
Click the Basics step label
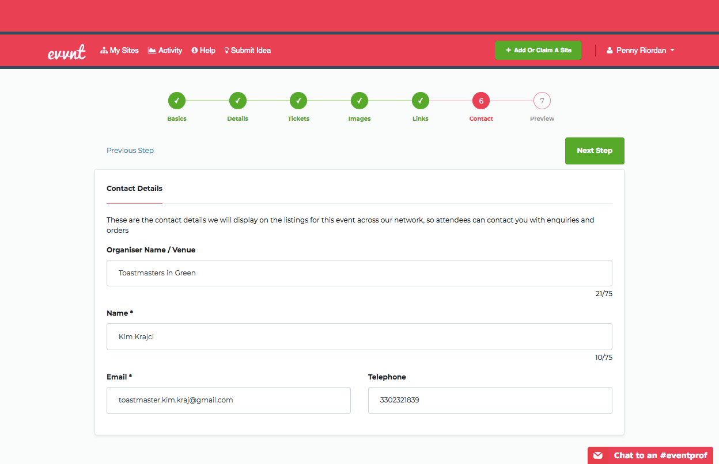[x=177, y=118]
